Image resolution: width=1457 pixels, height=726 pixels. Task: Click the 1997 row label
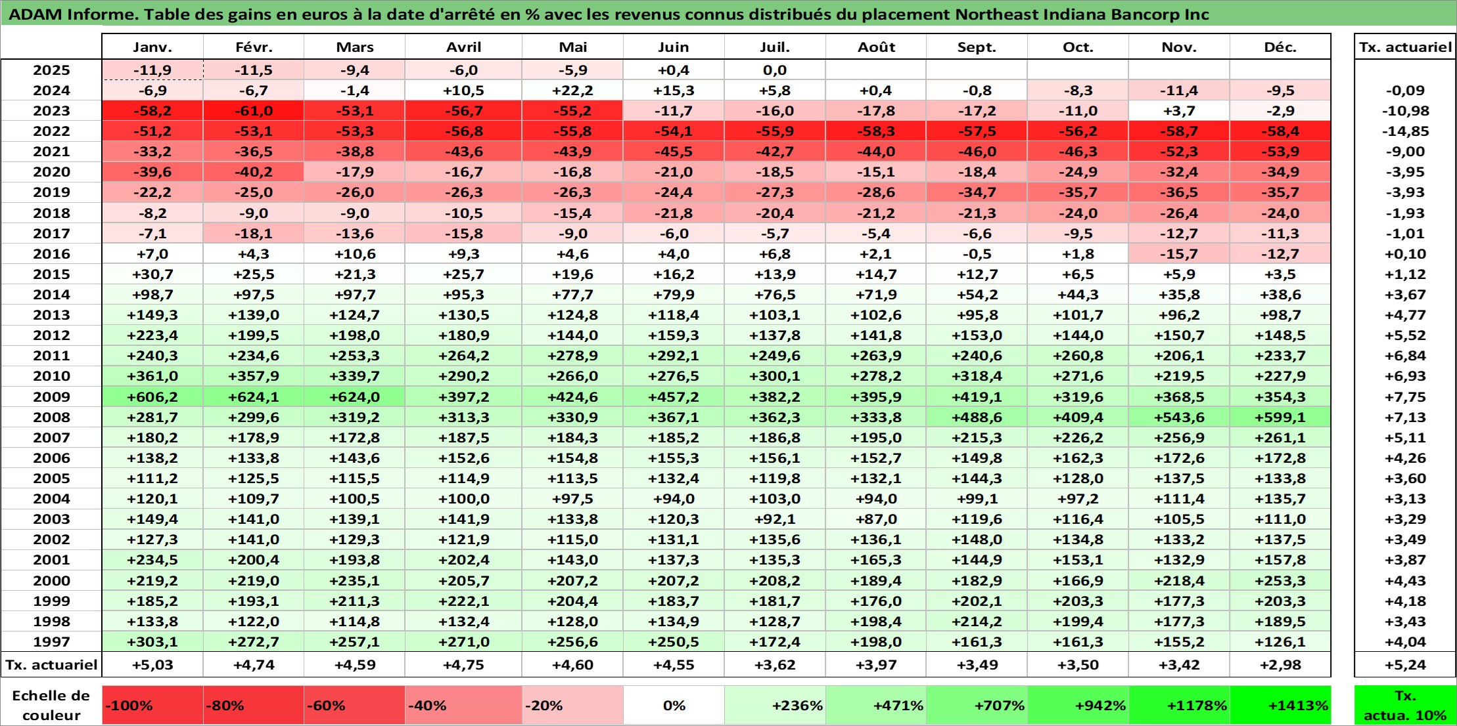click(51, 642)
